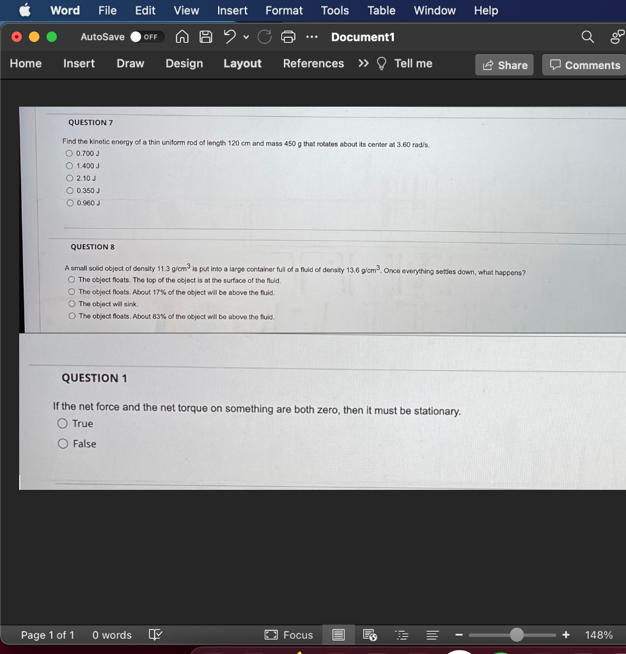
Task: Save the document with the floppy icon
Action: coord(205,36)
